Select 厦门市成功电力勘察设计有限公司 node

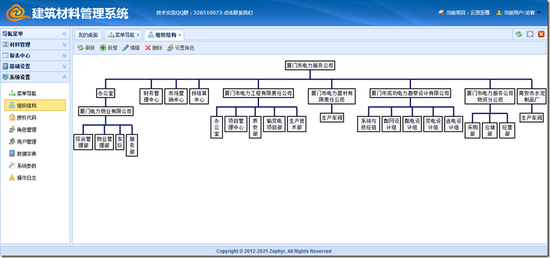tap(410, 94)
